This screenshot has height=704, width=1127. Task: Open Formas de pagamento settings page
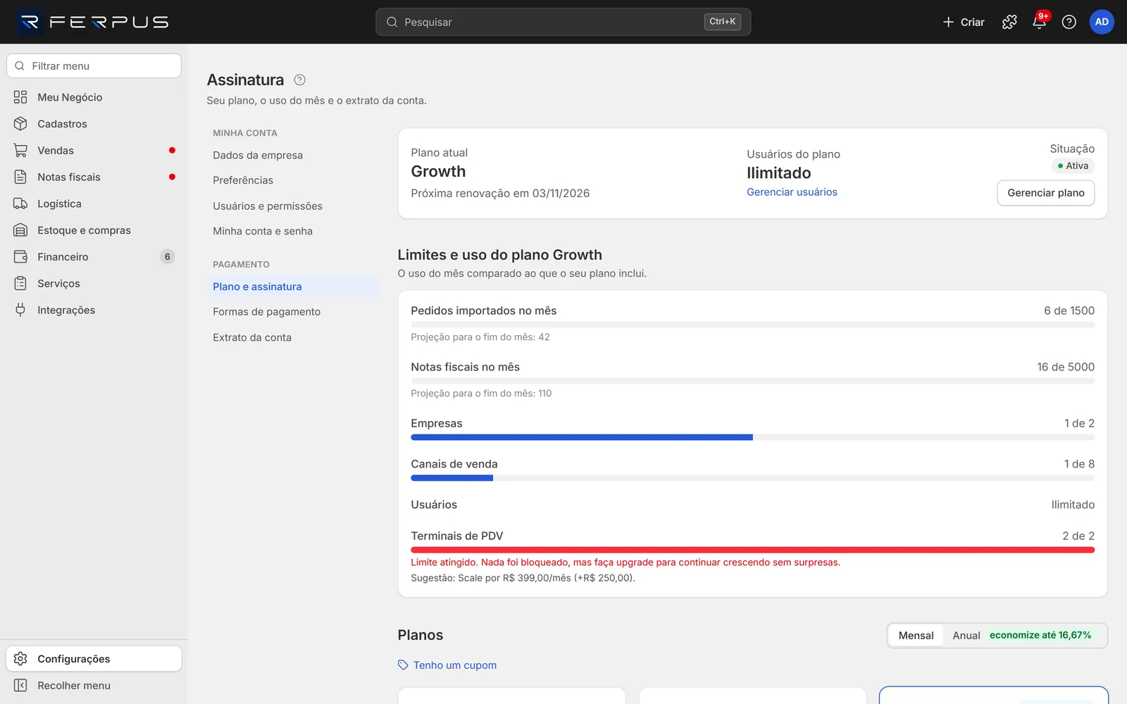pyautogui.click(x=266, y=312)
